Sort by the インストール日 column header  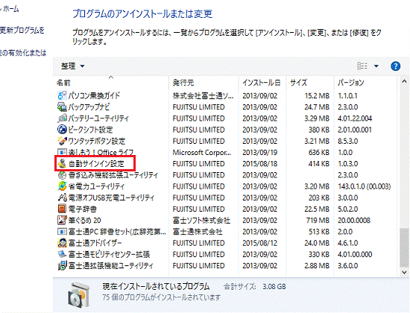tap(261, 83)
